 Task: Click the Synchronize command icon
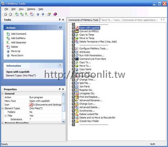[x=77, y=111]
